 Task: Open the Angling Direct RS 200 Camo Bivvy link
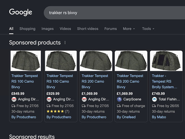[95, 81]
